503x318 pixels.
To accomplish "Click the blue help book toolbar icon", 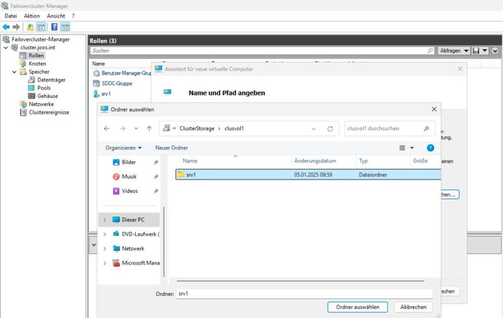I will click(54, 27).
